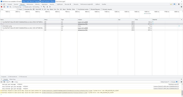Open network search magnifier
The height and width of the screenshot is (97, 183).
tap(10, 7)
